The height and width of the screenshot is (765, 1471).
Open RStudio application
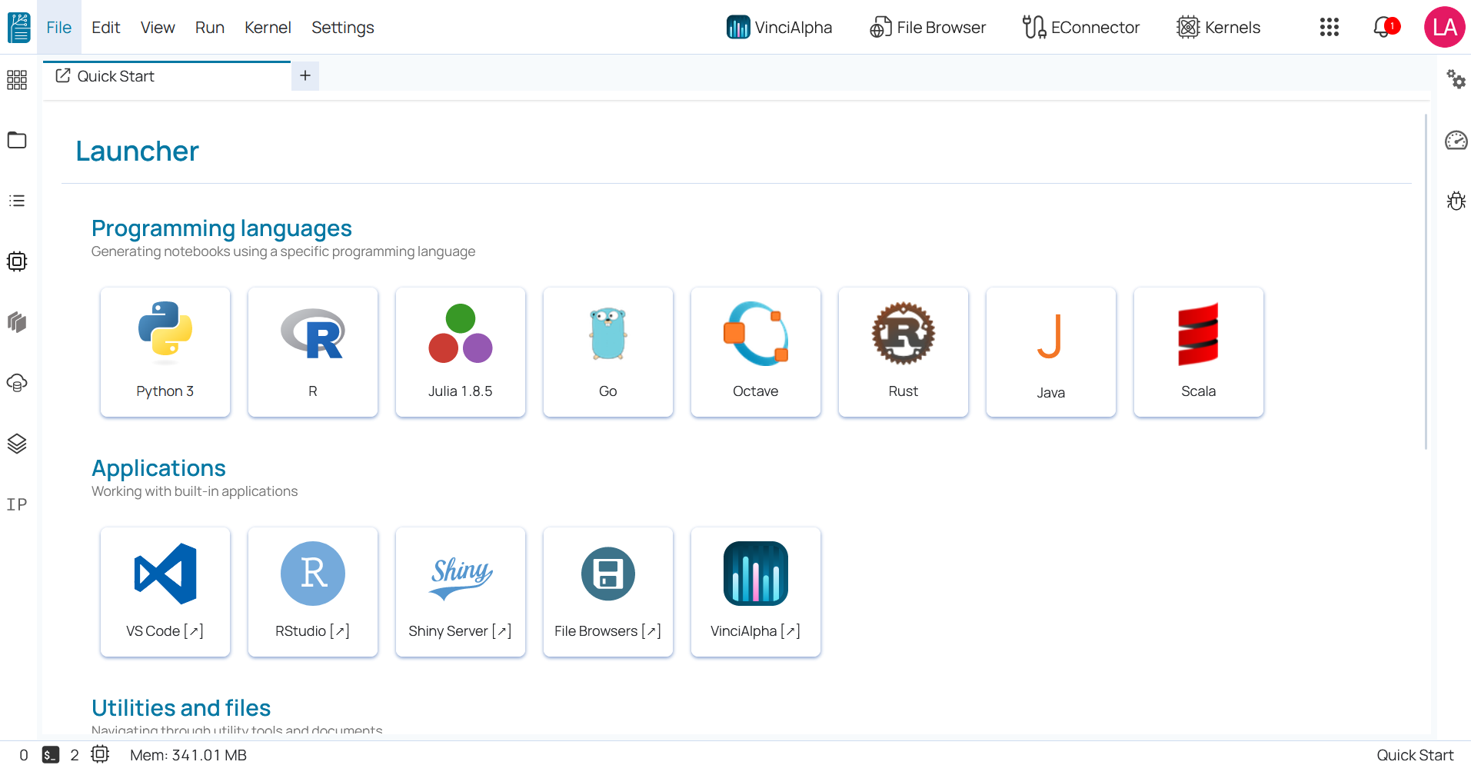click(x=313, y=592)
